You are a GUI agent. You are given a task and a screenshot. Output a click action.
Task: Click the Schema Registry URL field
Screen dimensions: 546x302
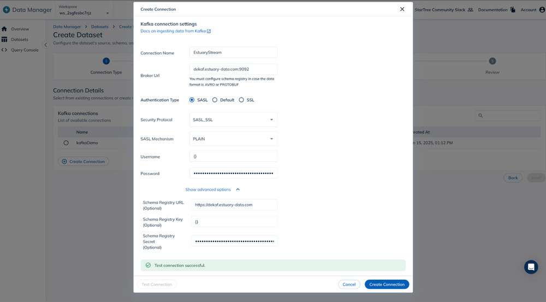coord(234,205)
